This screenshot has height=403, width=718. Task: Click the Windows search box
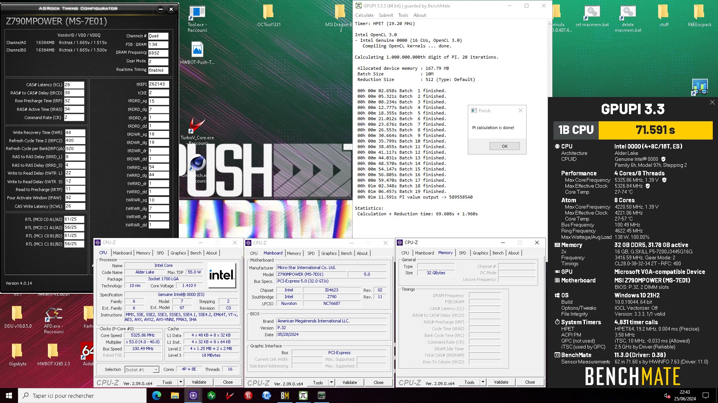coord(82,396)
